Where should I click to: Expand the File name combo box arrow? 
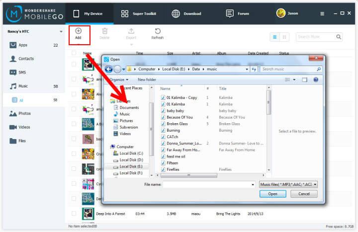[253, 184]
